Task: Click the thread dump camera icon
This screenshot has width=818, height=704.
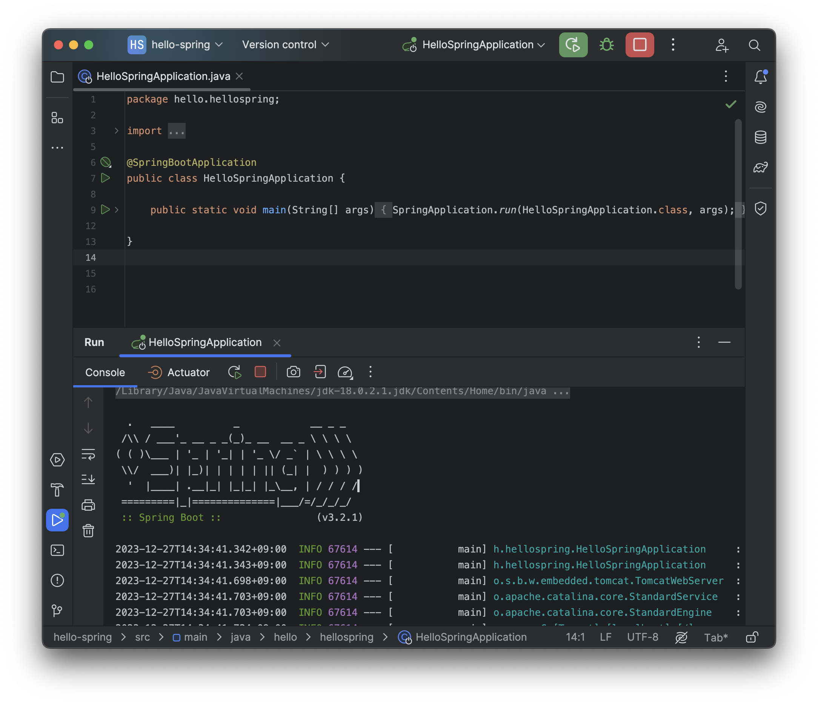Action: [293, 372]
